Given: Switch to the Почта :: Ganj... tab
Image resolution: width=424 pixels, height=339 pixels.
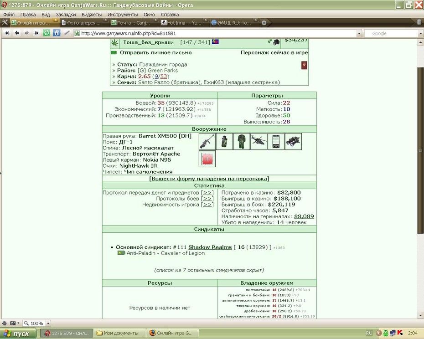Looking at the screenshot, I should (x=134, y=23).
